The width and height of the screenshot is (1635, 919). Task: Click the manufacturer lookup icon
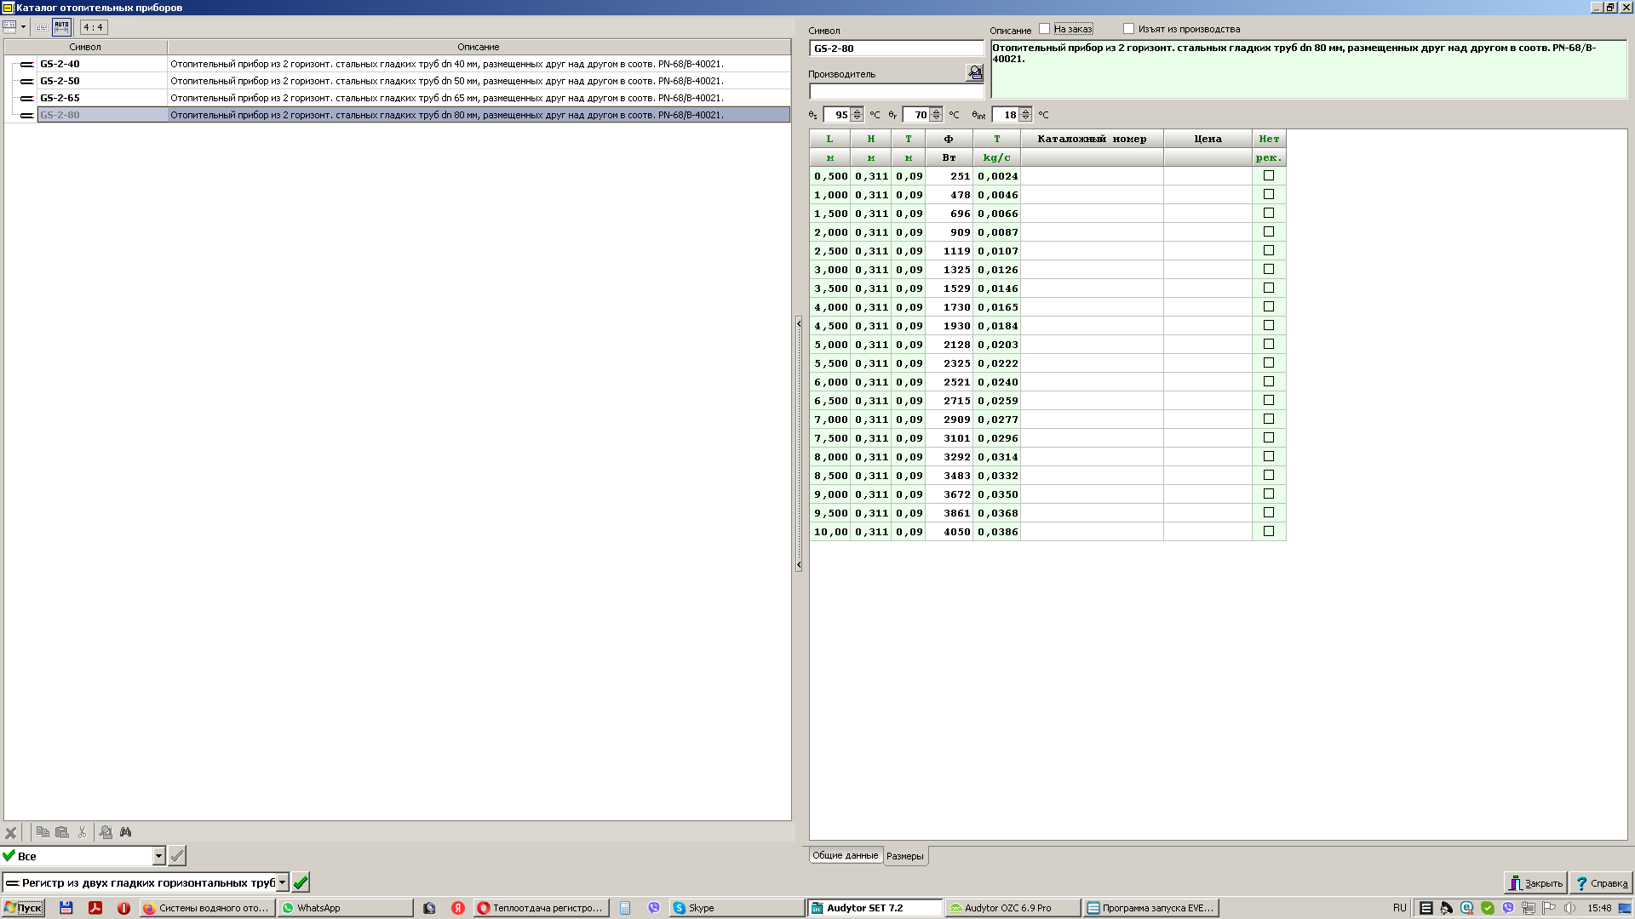tap(975, 73)
